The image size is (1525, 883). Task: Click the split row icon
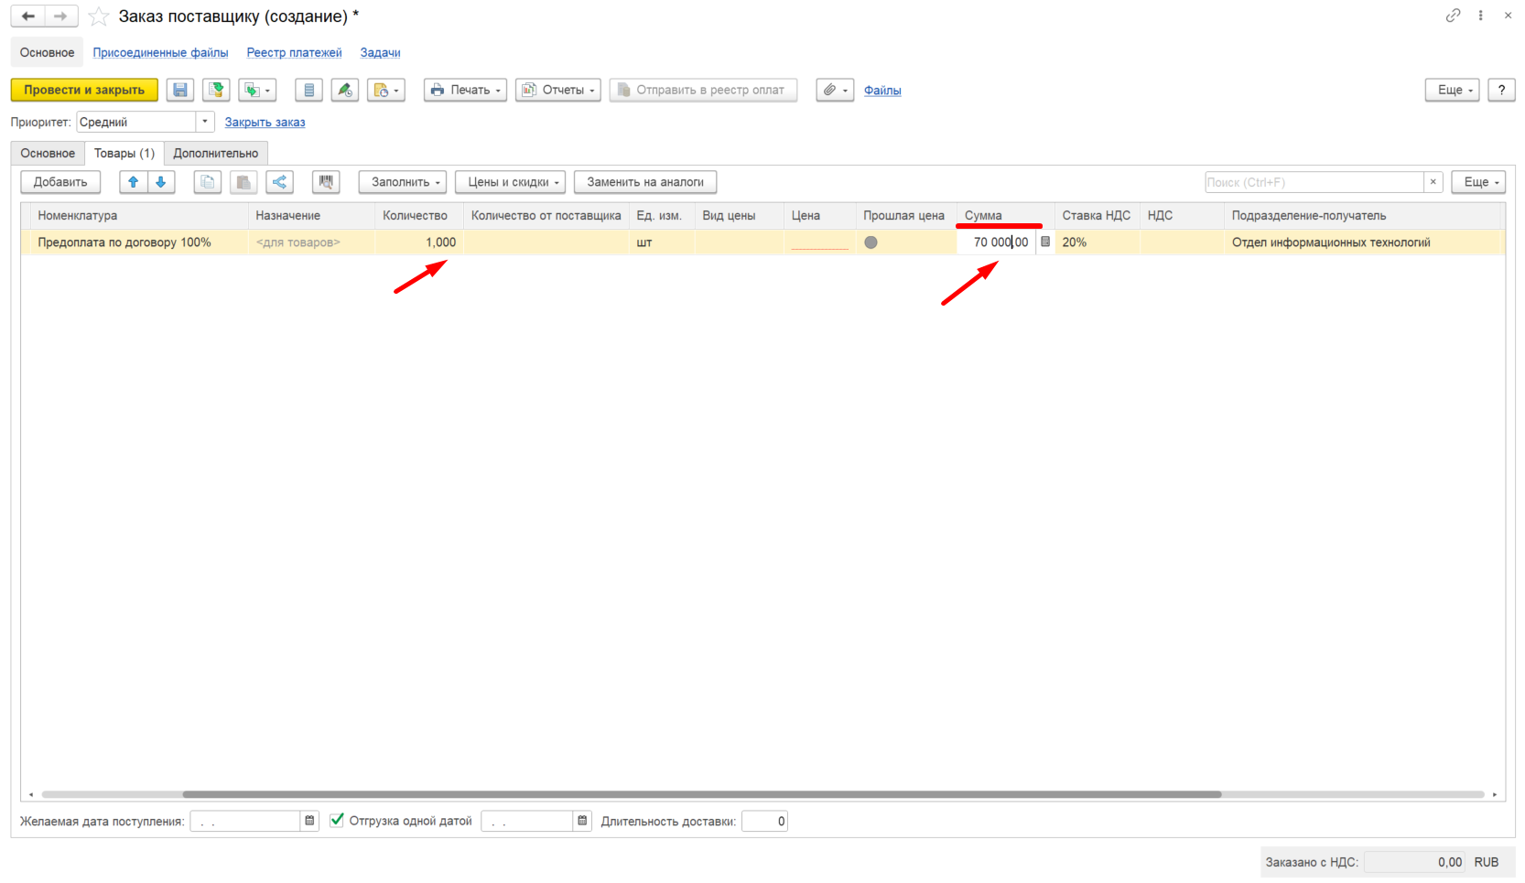[x=279, y=182]
